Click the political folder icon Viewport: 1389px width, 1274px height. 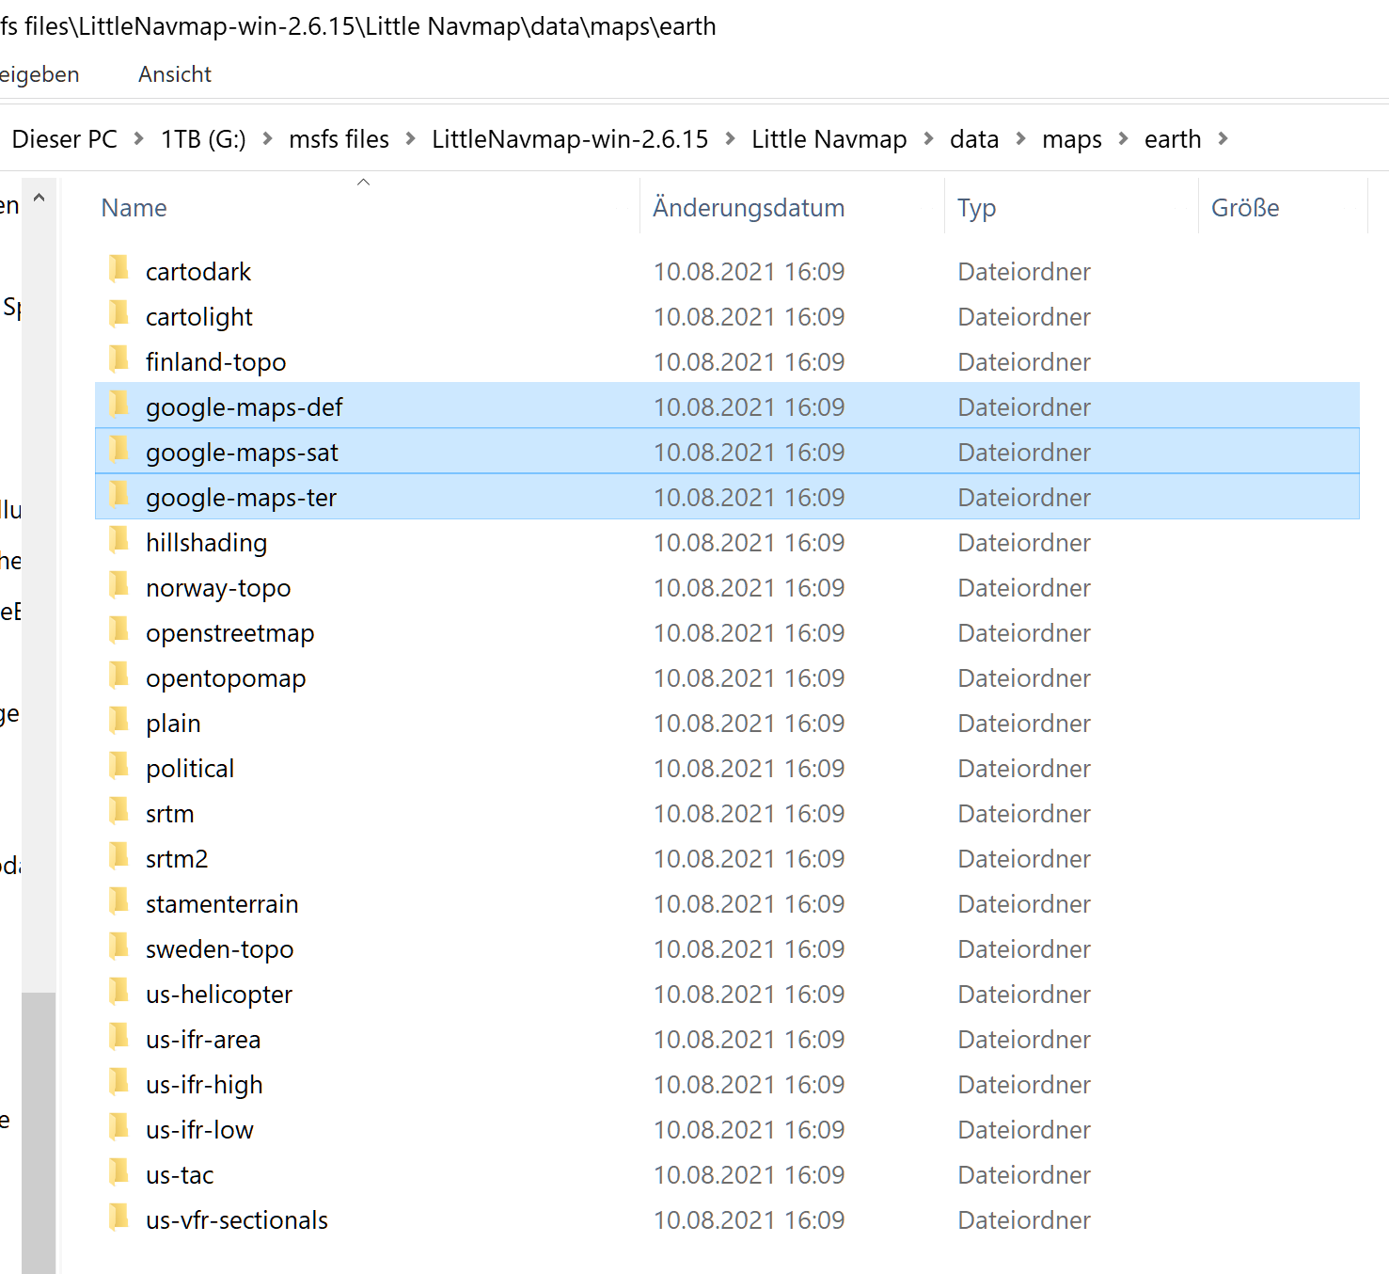point(118,766)
